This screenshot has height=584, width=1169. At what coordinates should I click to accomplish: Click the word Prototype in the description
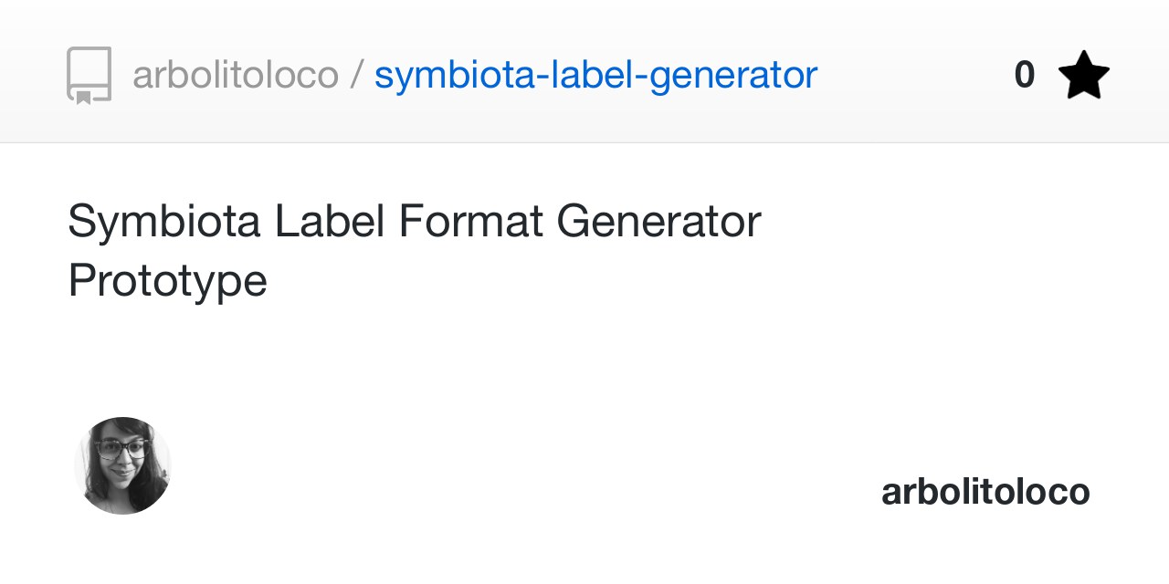167,280
